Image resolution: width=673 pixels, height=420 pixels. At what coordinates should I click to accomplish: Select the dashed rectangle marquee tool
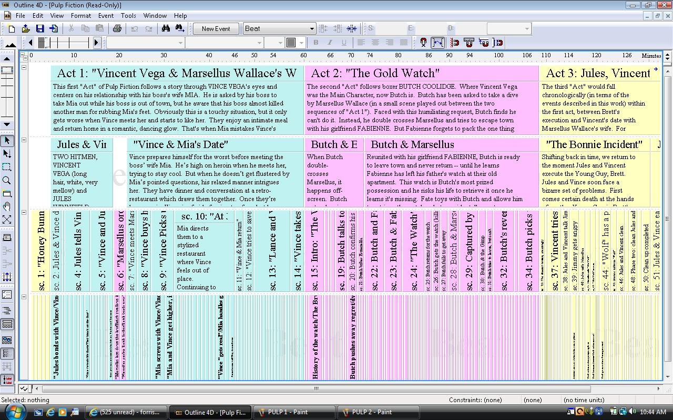click(7, 167)
